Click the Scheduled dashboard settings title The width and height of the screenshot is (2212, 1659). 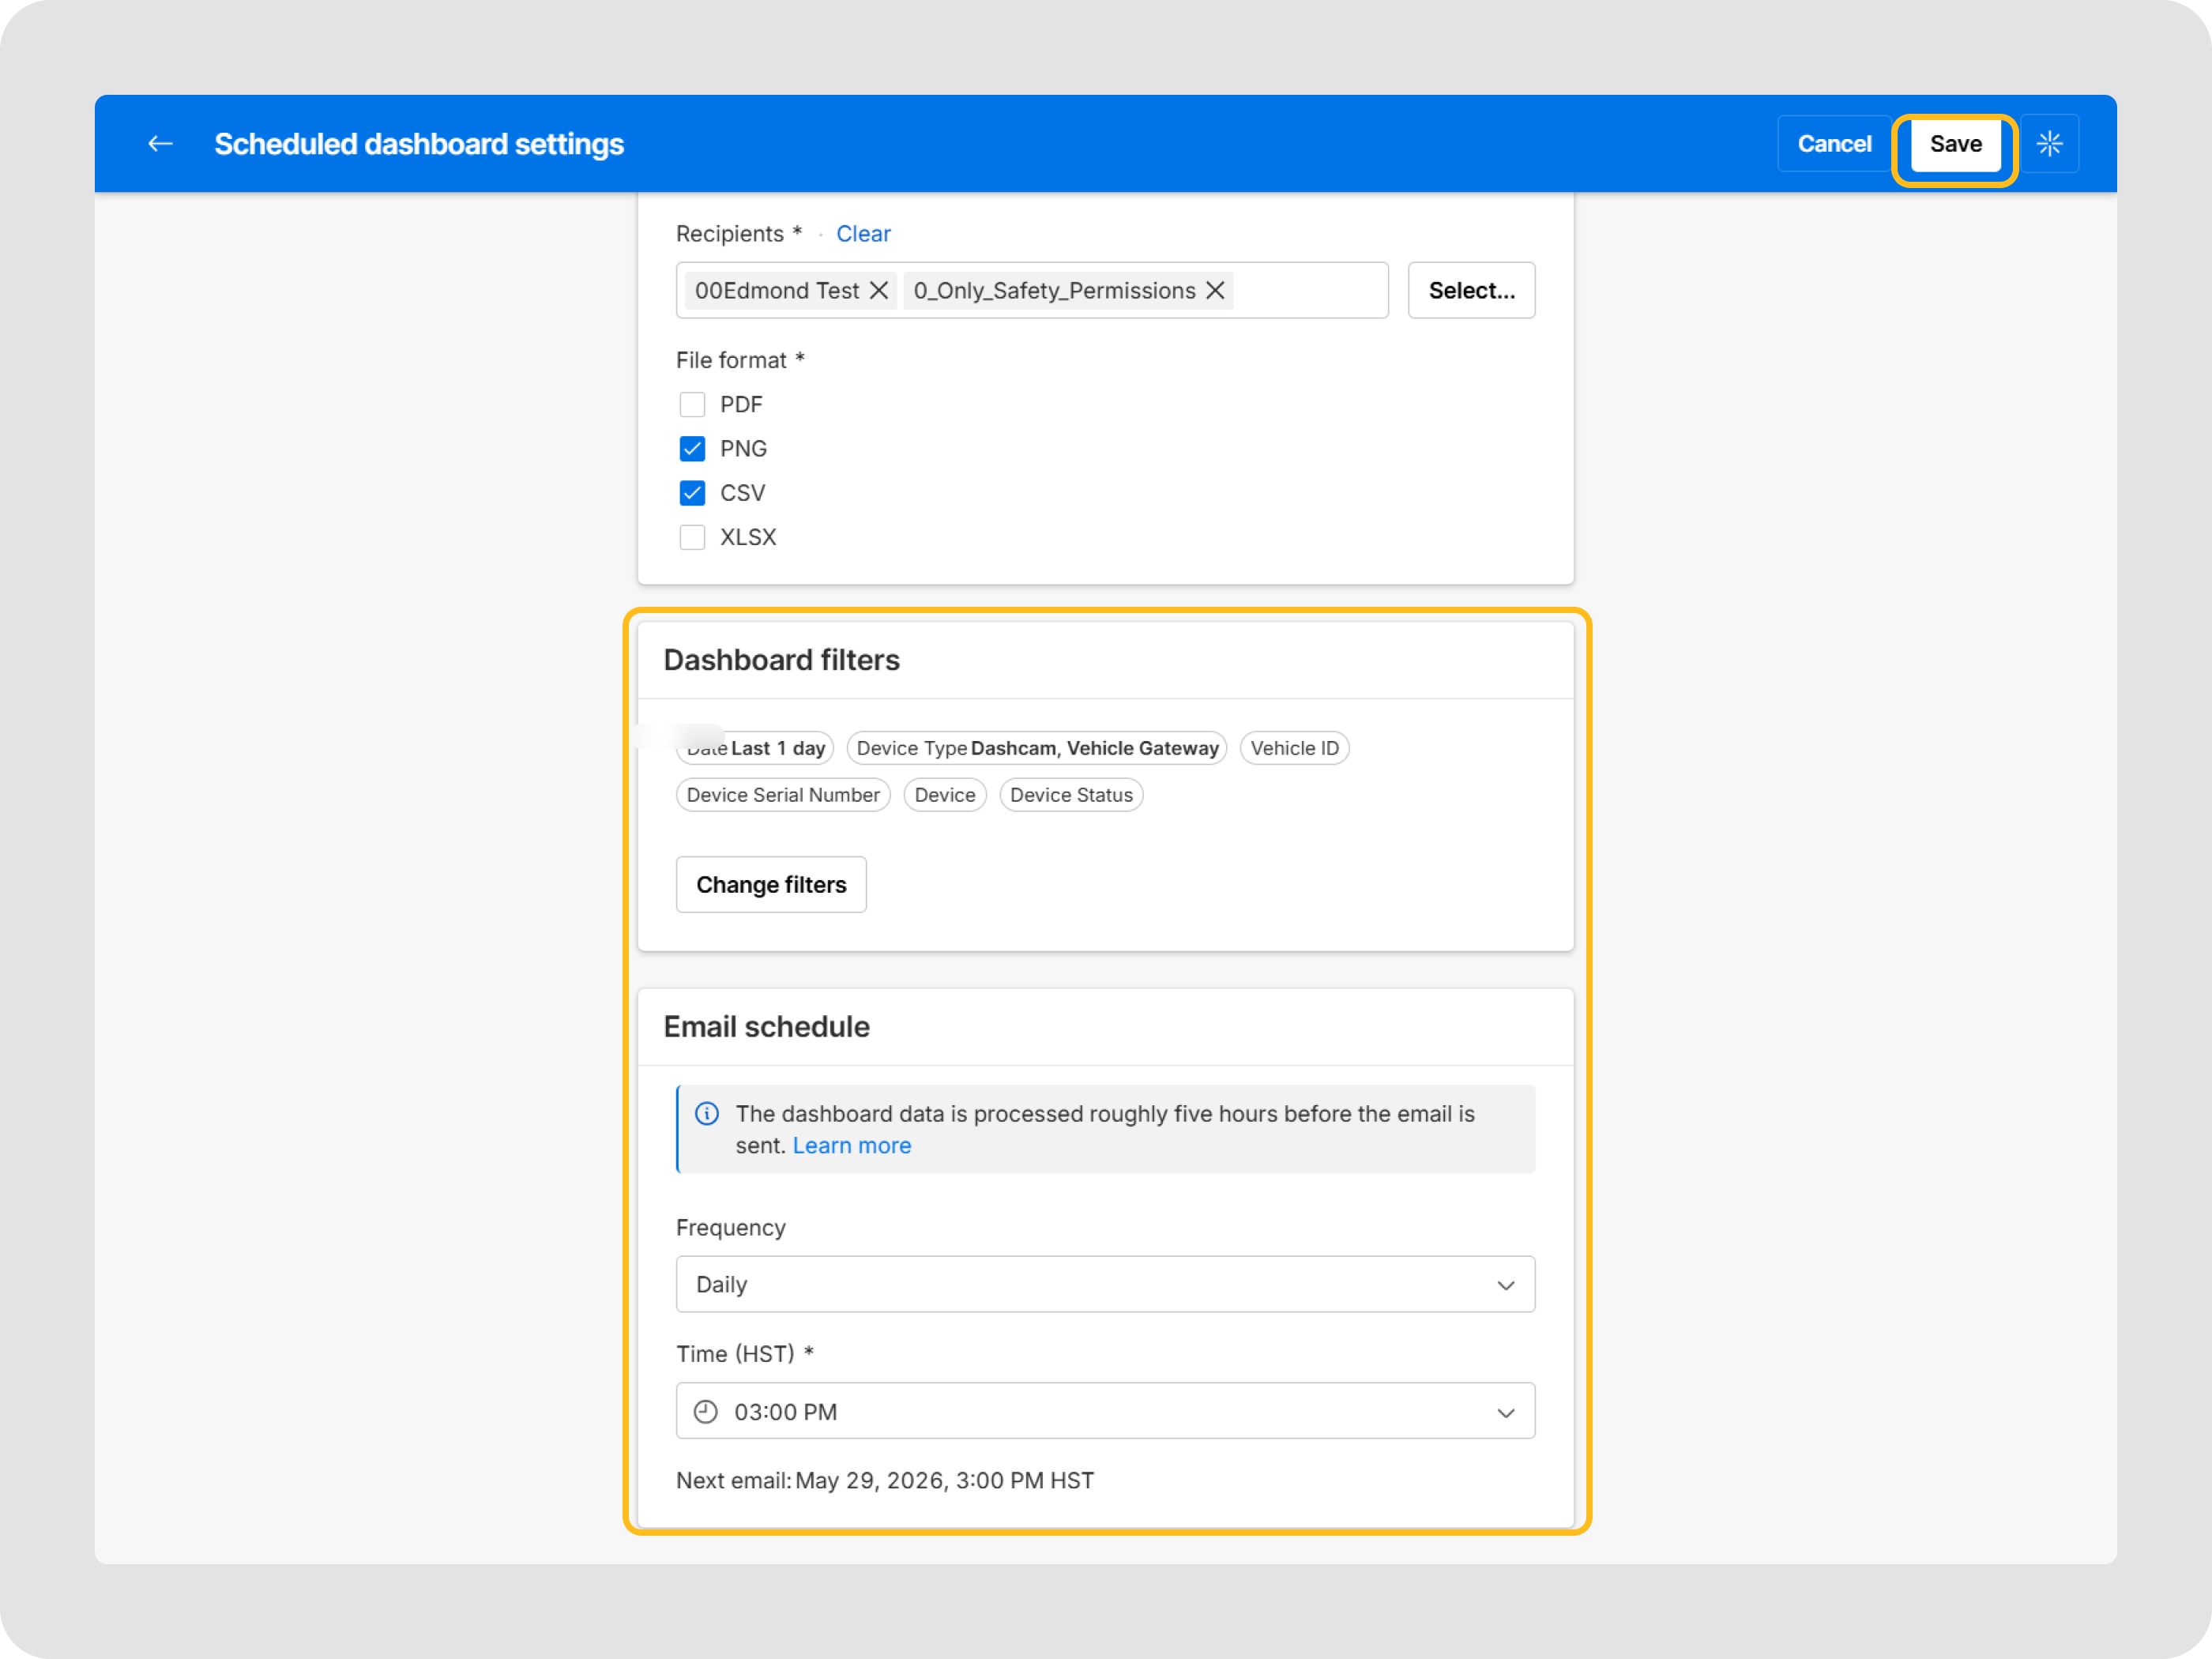click(419, 144)
